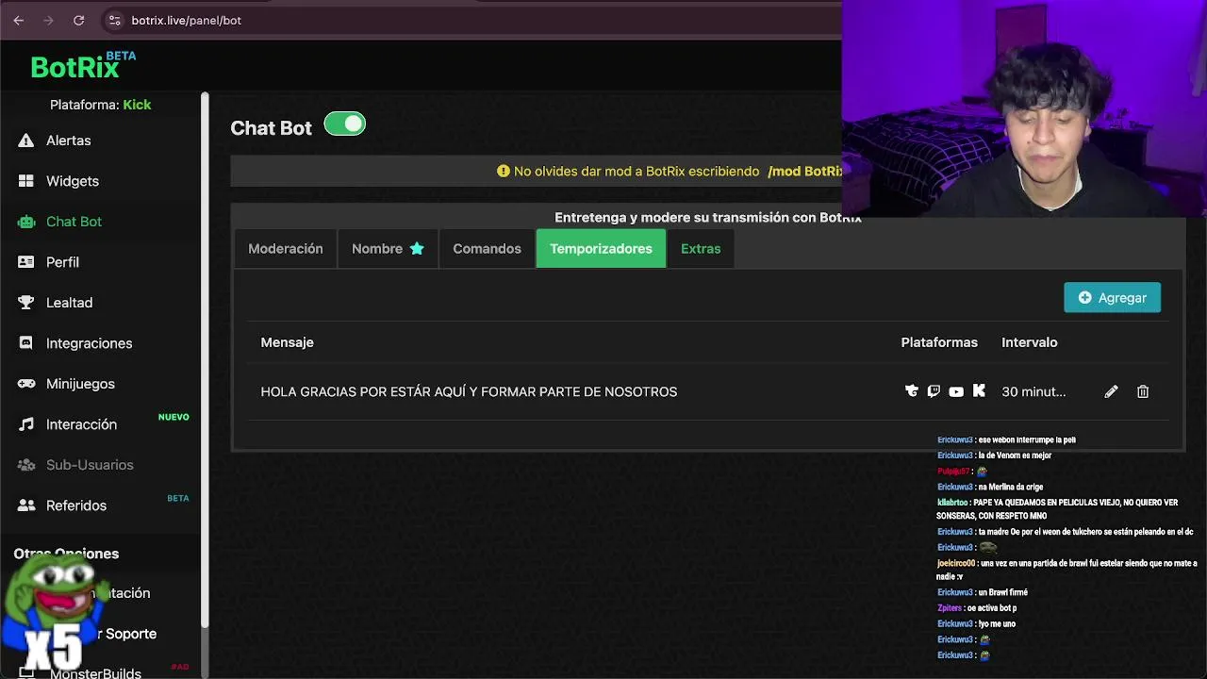Open Referidos in the sidebar
The image size is (1207, 679).
tap(76, 505)
